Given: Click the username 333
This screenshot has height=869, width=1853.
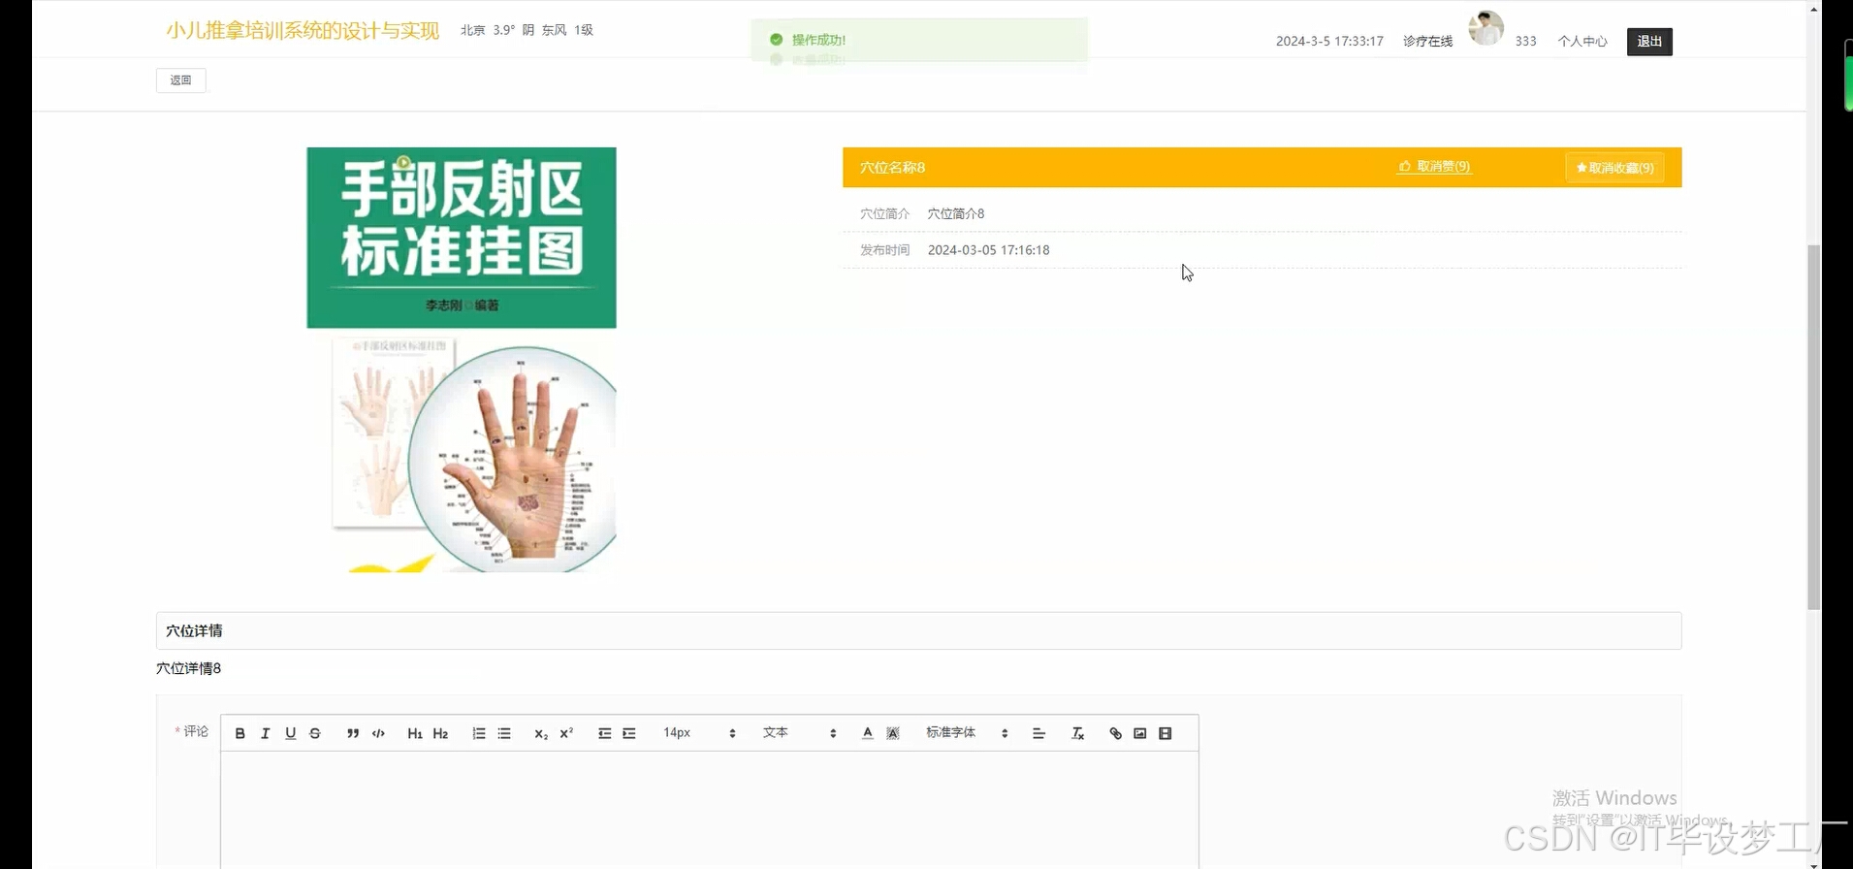Looking at the screenshot, I should (1525, 42).
